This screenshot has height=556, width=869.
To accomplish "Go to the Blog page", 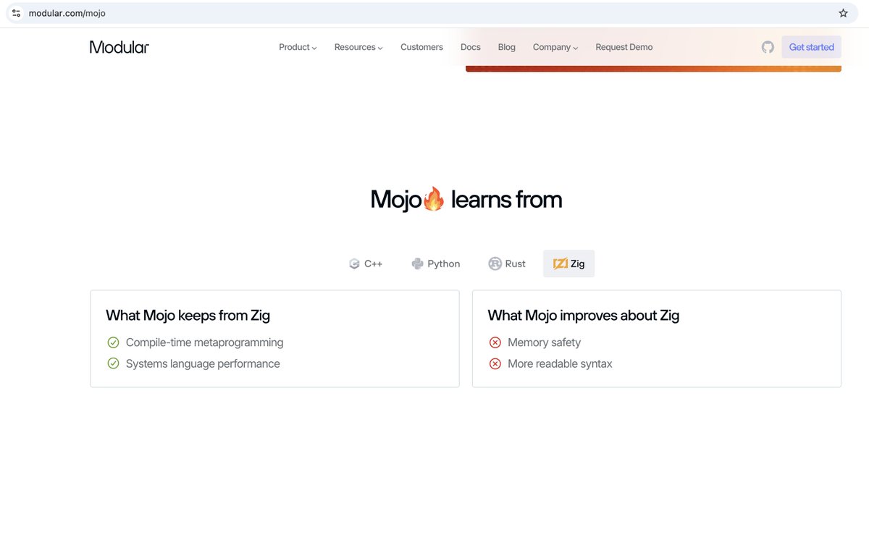I will 507,47.
